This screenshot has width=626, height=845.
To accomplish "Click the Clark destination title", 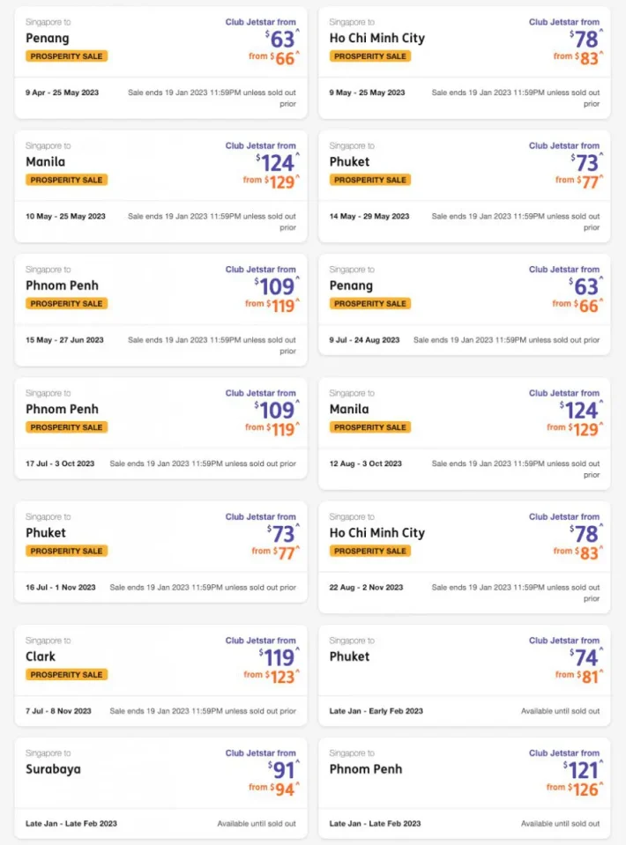I will (41, 656).
